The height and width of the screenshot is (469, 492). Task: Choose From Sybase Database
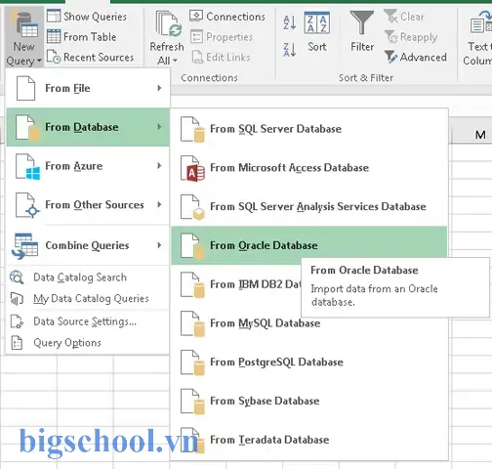coord(309,401)
